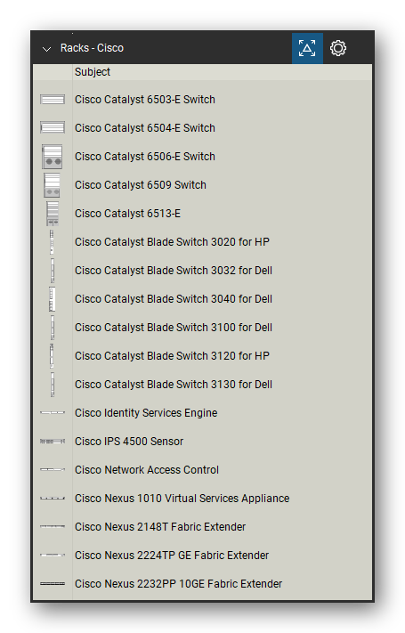
Task: Select the Blade Switch 3020 for HP icon
Action: [52, 242]
